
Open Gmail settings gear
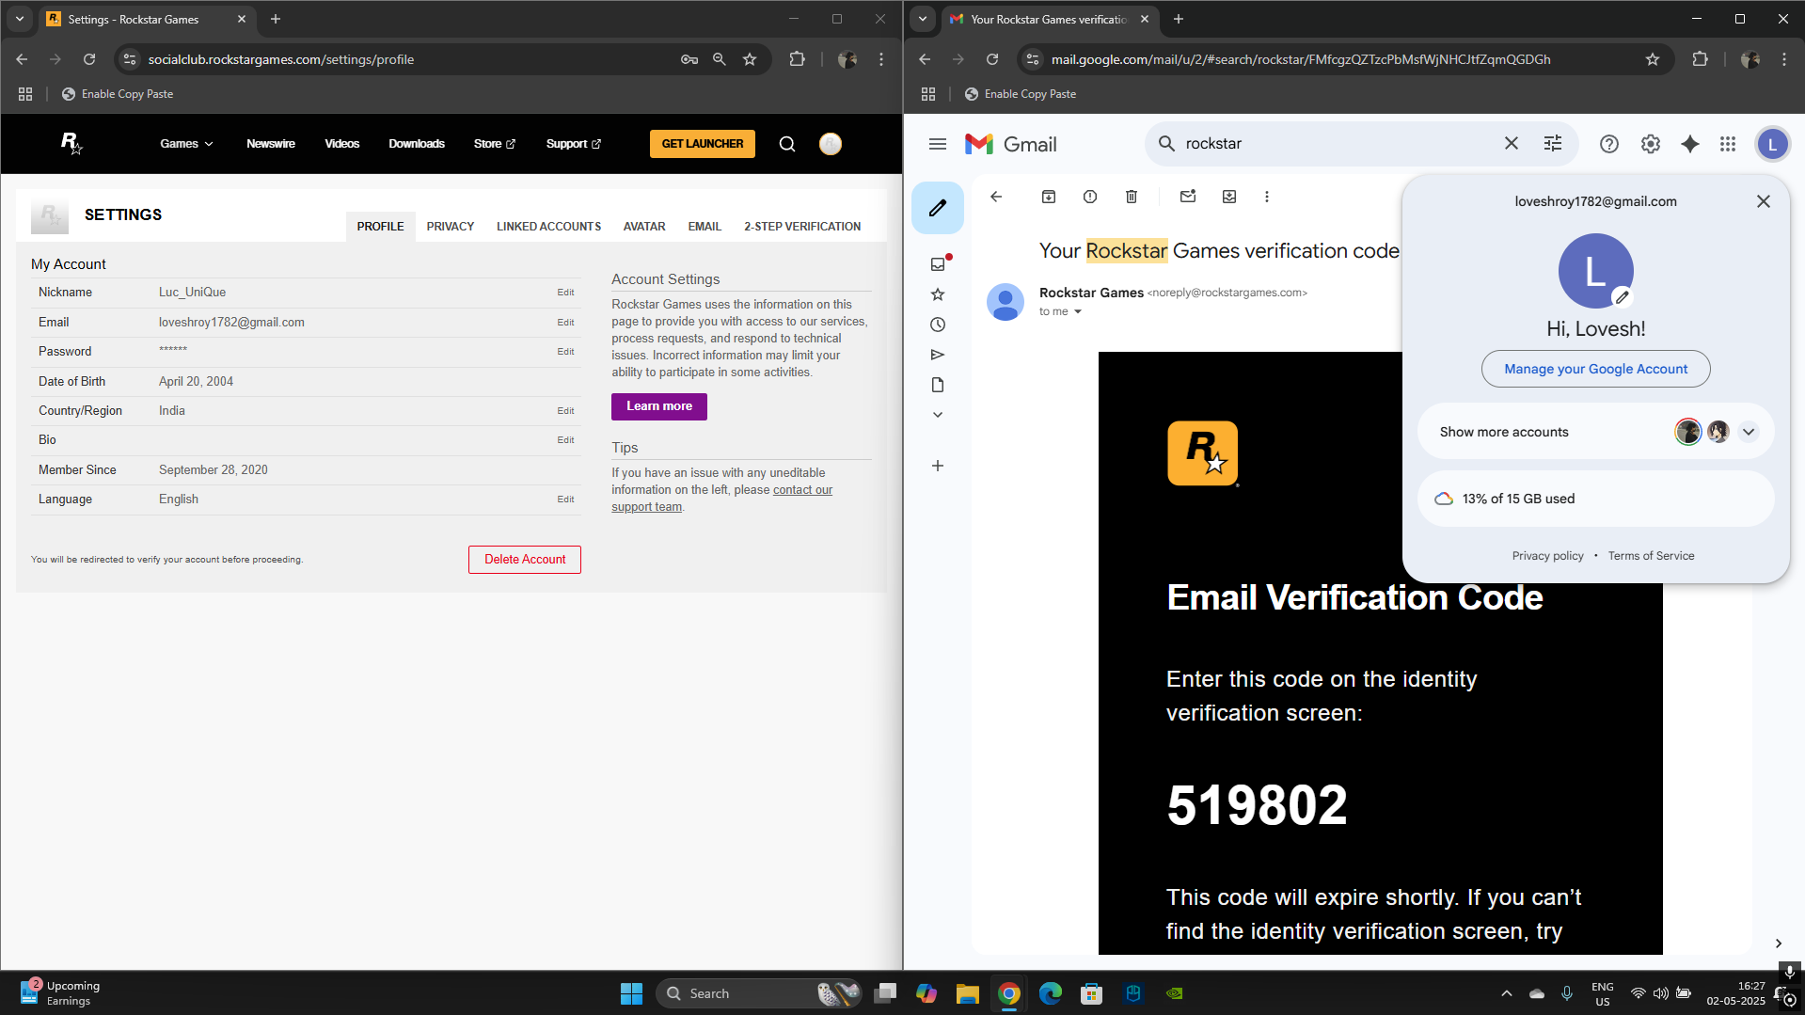click(1651, 144)
